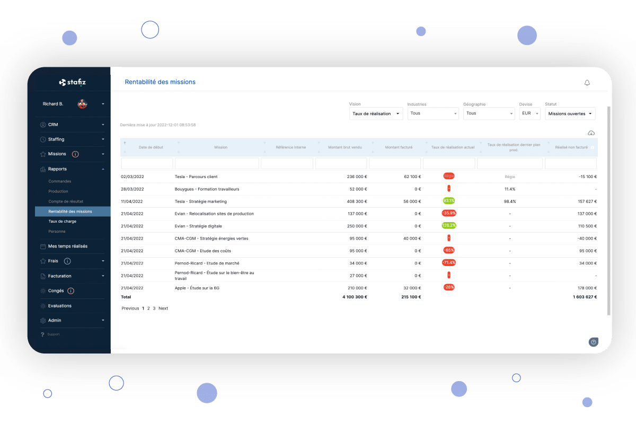
Task: Open the info badge next to Missions
Action: click(x=75, y=154)
